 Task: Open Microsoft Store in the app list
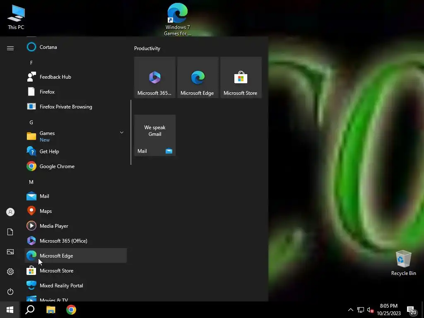[x=76, y=270]
